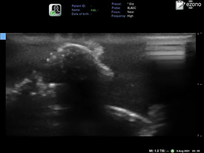Open the Probe setting showing 8LASC
Viewport: 204px width, 153px height.
124,8
